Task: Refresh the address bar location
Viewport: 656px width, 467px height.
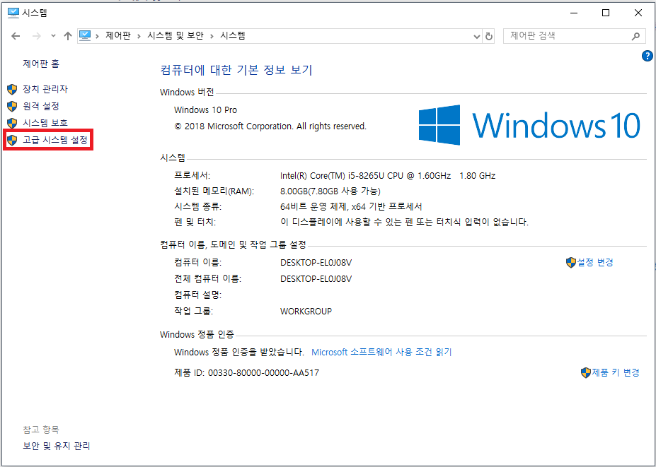Action: [x=489, y=36]
